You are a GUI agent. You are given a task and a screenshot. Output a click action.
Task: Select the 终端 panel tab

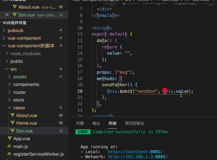(112, 123)
